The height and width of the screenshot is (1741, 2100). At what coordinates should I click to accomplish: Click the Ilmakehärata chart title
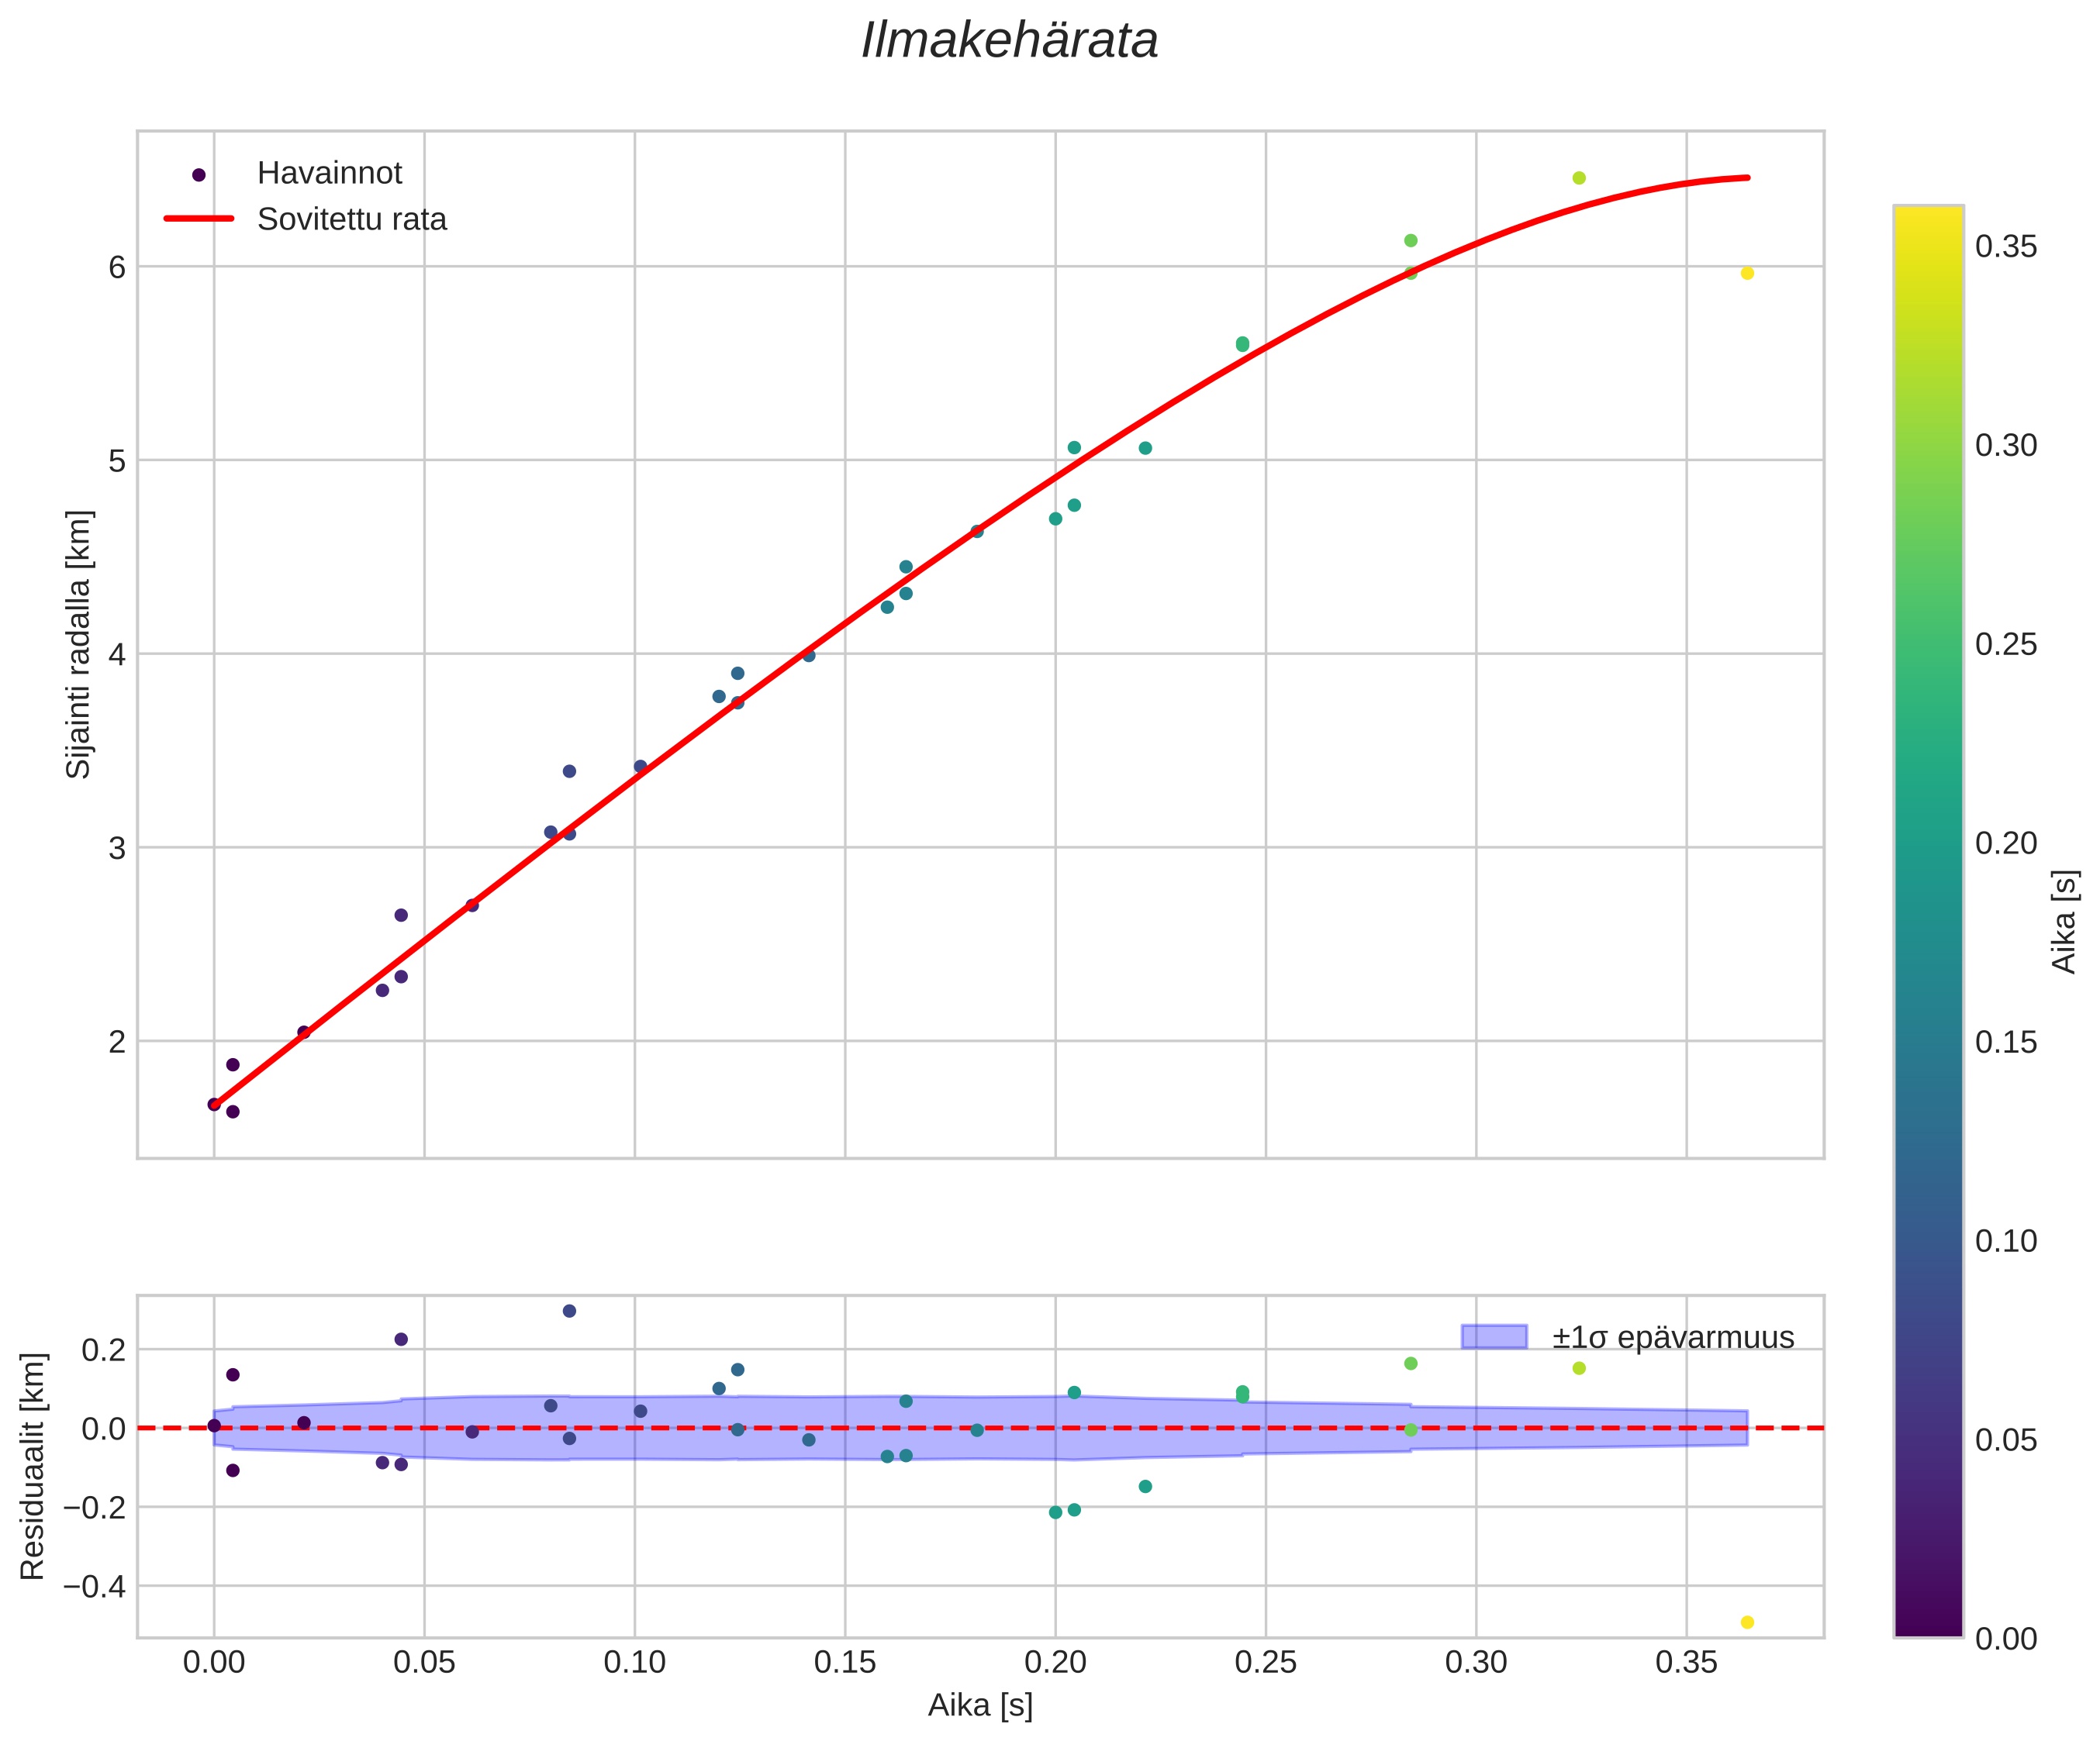tap(1009, 42)
